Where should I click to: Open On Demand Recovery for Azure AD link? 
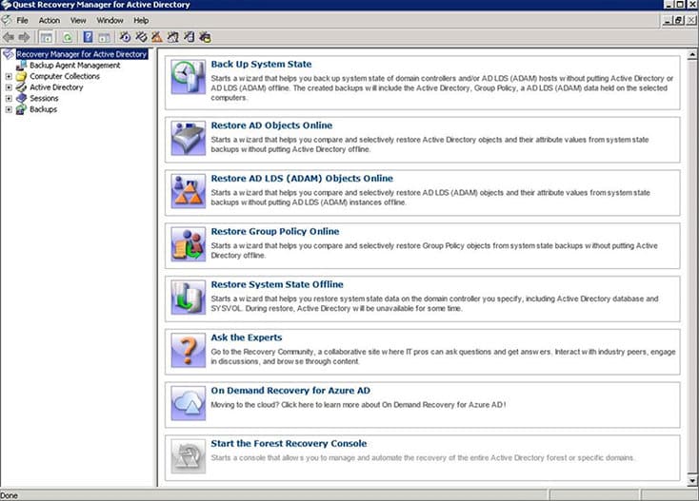click(290, 390)
